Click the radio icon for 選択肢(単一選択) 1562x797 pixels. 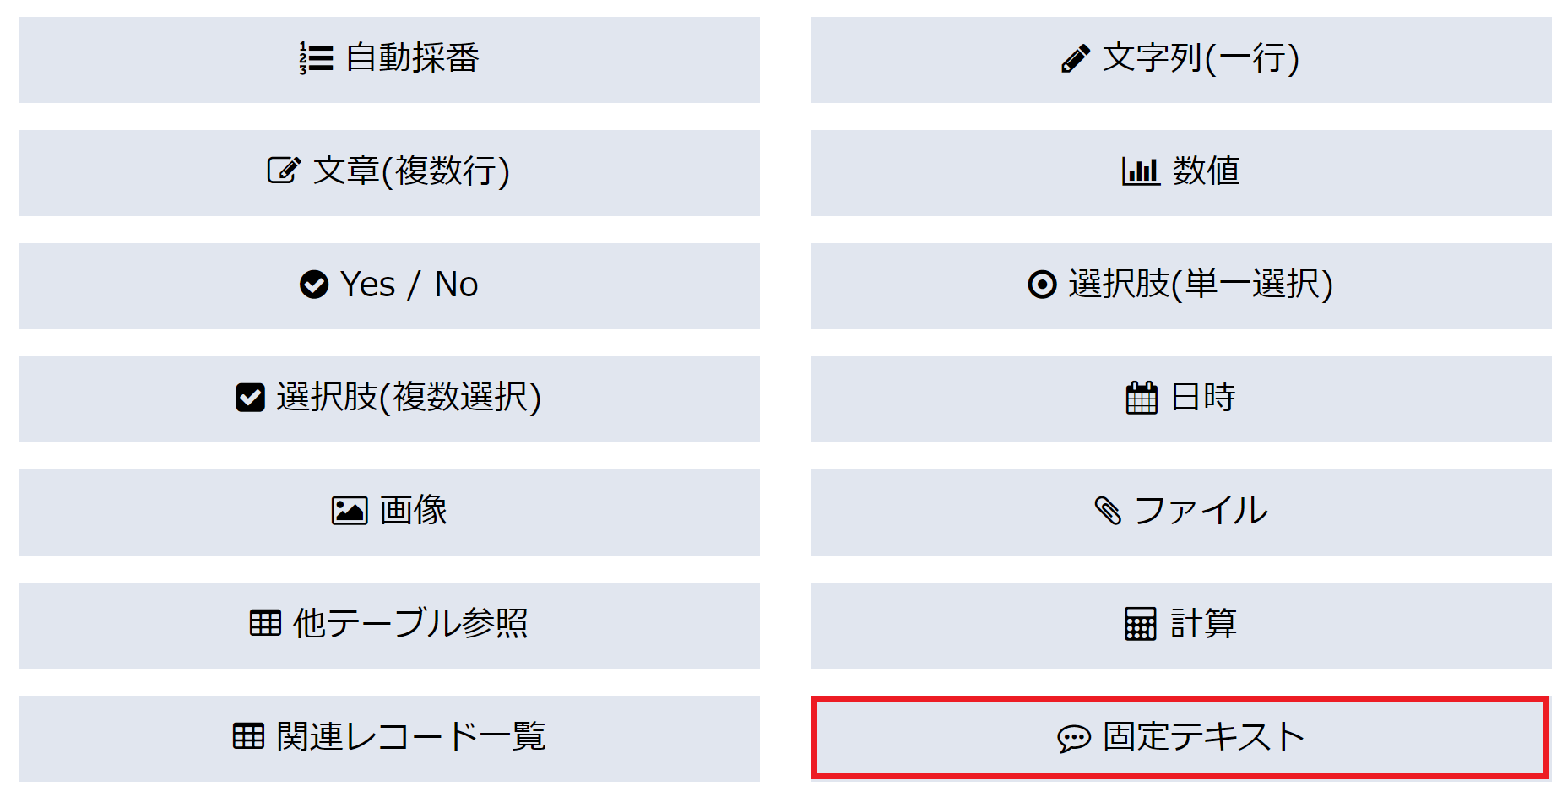1042,285
